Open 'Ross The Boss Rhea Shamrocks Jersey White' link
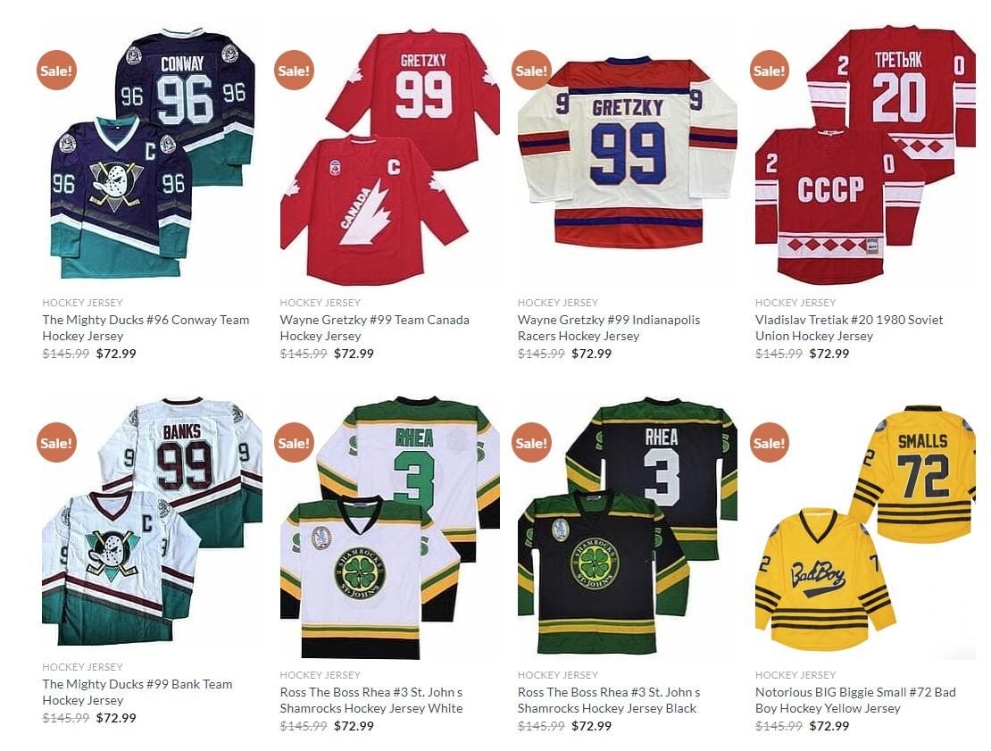 tap(371, 700)
